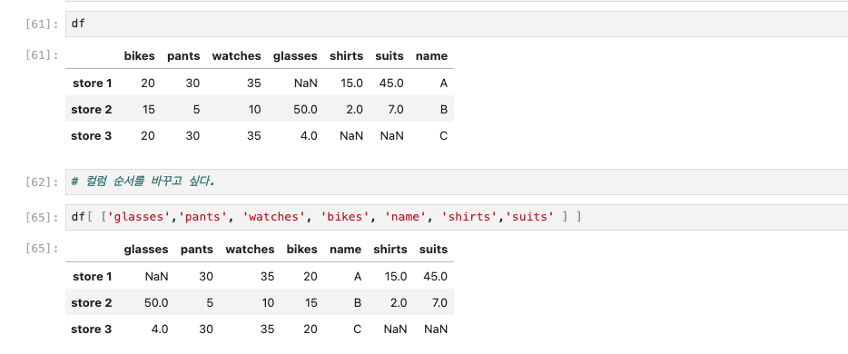Click the name column header in the [61] output table
The height and width of the screenshot is (354, 848).
click(x=431, y=56)
